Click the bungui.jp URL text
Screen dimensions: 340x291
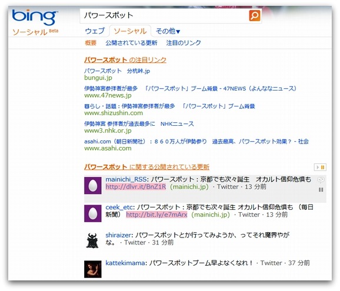click(98, 78)
